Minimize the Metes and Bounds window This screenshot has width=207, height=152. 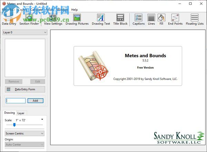tap(180, 4)
